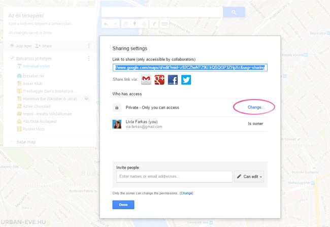330x227 pixels.
Task: Select Impro - kreatív töltőállomás place
Action: tap(47, 114)
